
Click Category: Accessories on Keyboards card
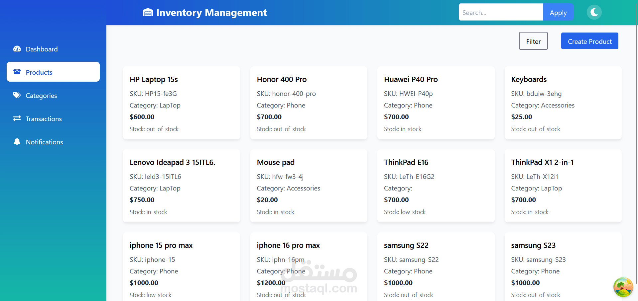tap(543, 105)
